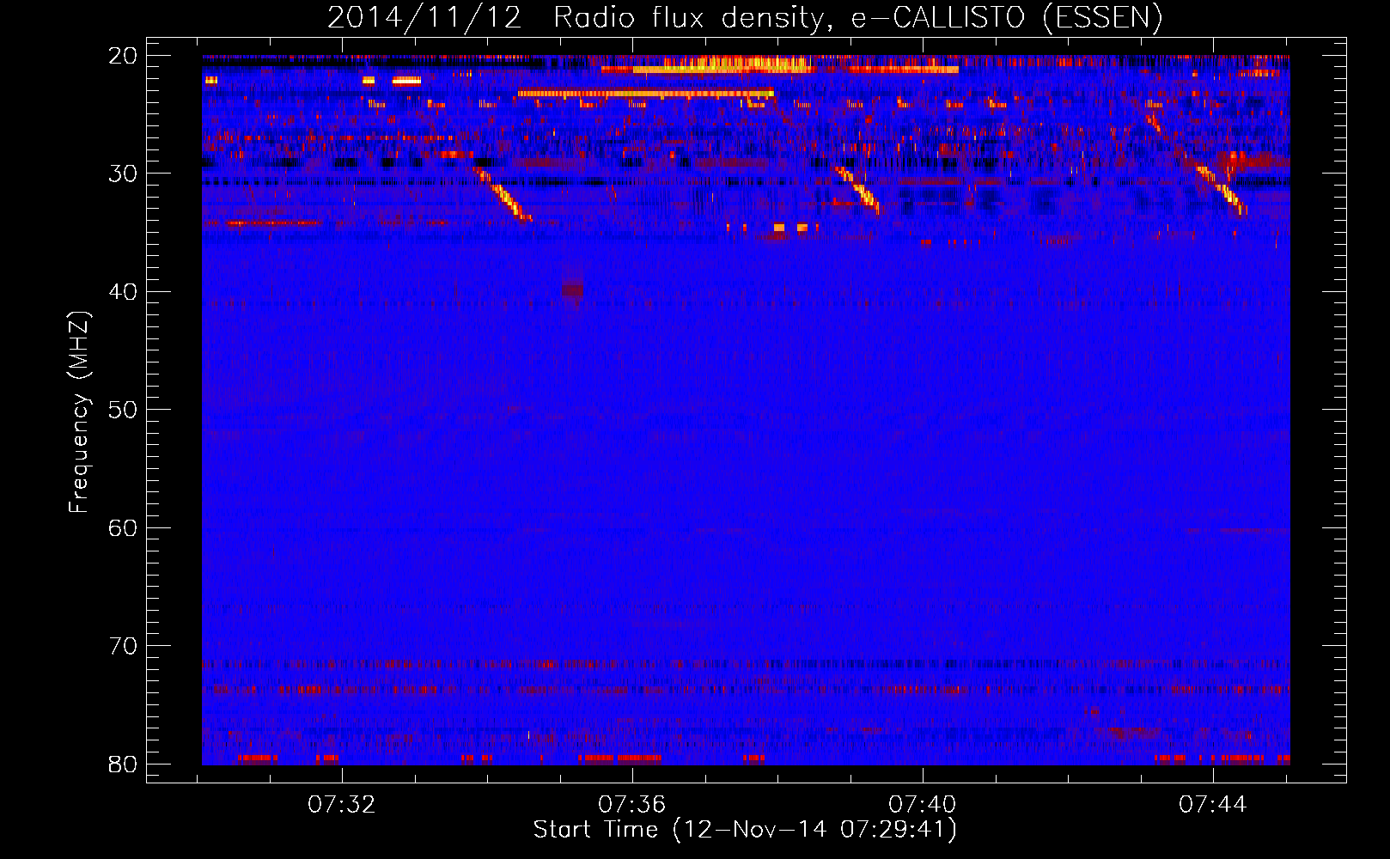Click the 'Start Time (12-Nov-14 07:29:41)' label
This screenshot has height=859, width=1390.
click(x=745, y=830)
